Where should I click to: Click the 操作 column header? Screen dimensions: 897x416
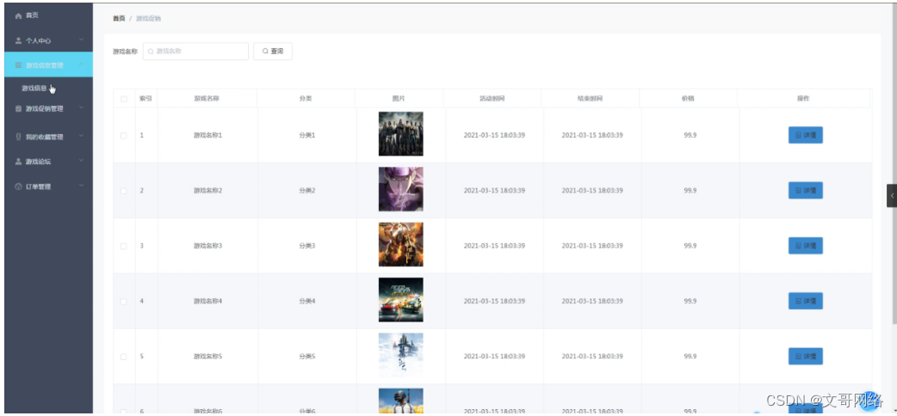click(x=803, y=98)
